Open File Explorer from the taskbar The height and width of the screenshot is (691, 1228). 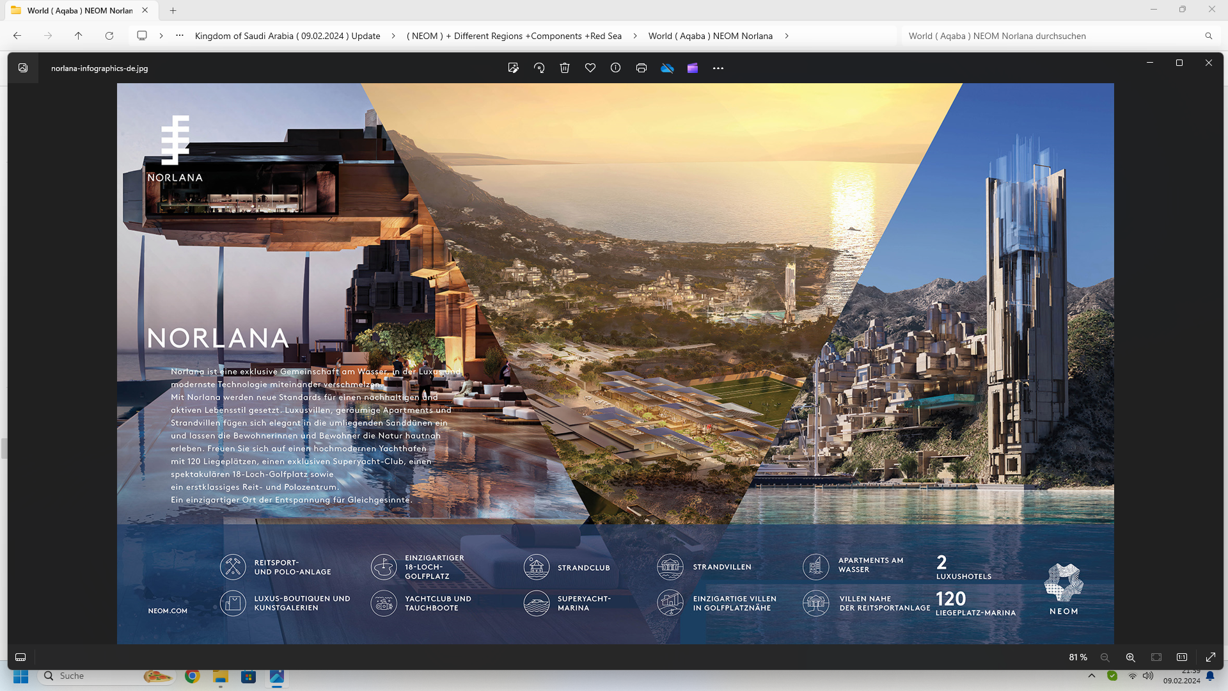[221, 676]
